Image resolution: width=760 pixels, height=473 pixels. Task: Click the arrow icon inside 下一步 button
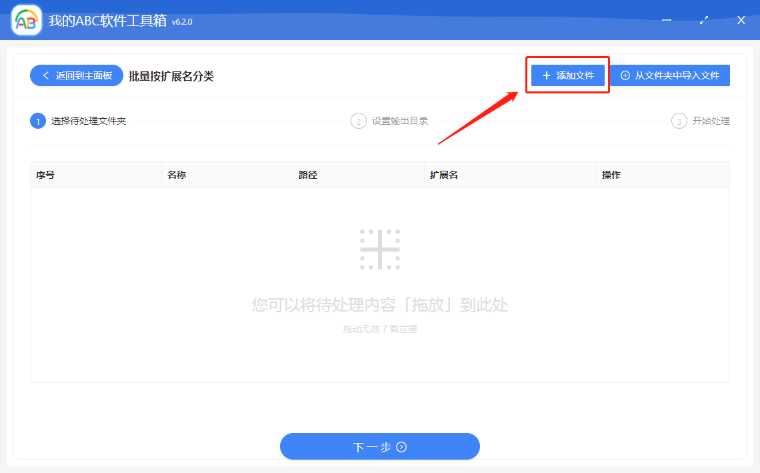pos(400,446)
